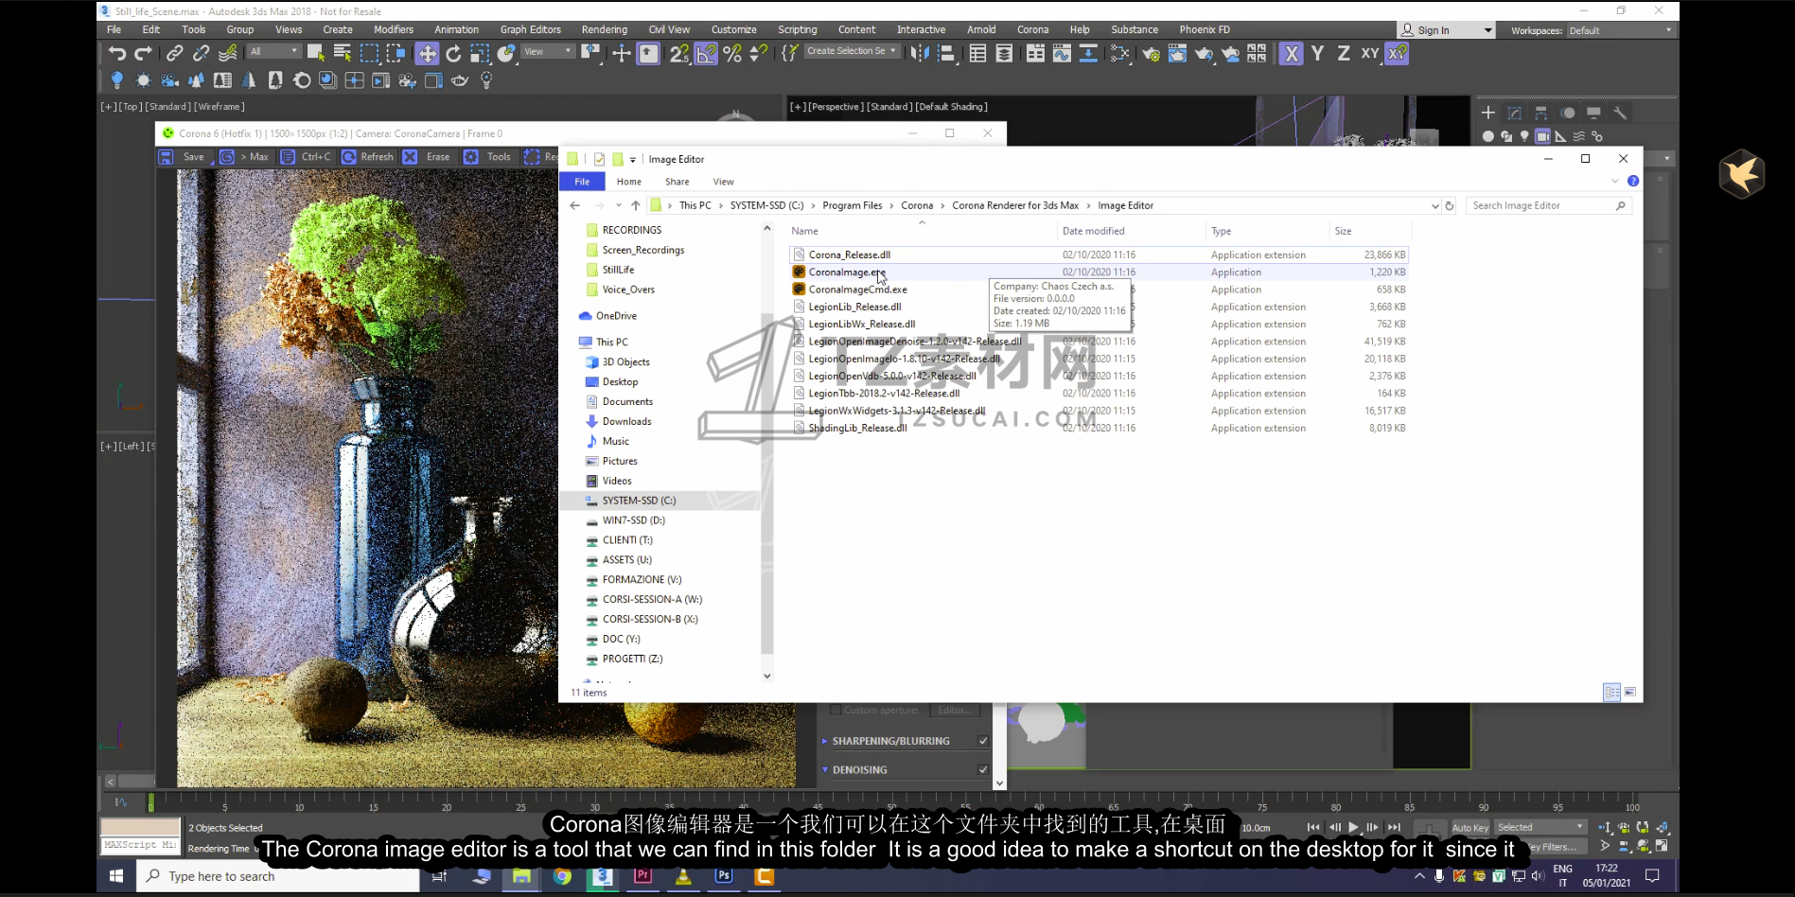Viewport: 1795px width, 897px height.
Task: Toggle the Angle Snap icon
Action: (706, 53)
